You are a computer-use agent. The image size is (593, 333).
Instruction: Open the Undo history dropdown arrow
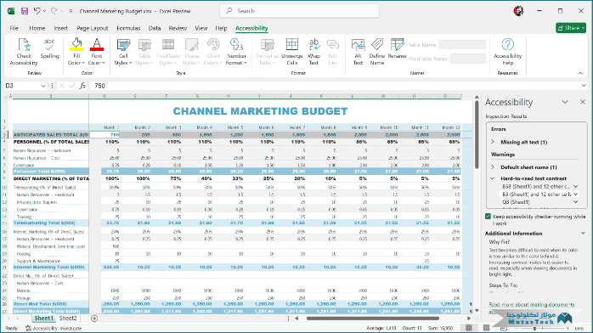pyautogui.click(x=45, y=11)
